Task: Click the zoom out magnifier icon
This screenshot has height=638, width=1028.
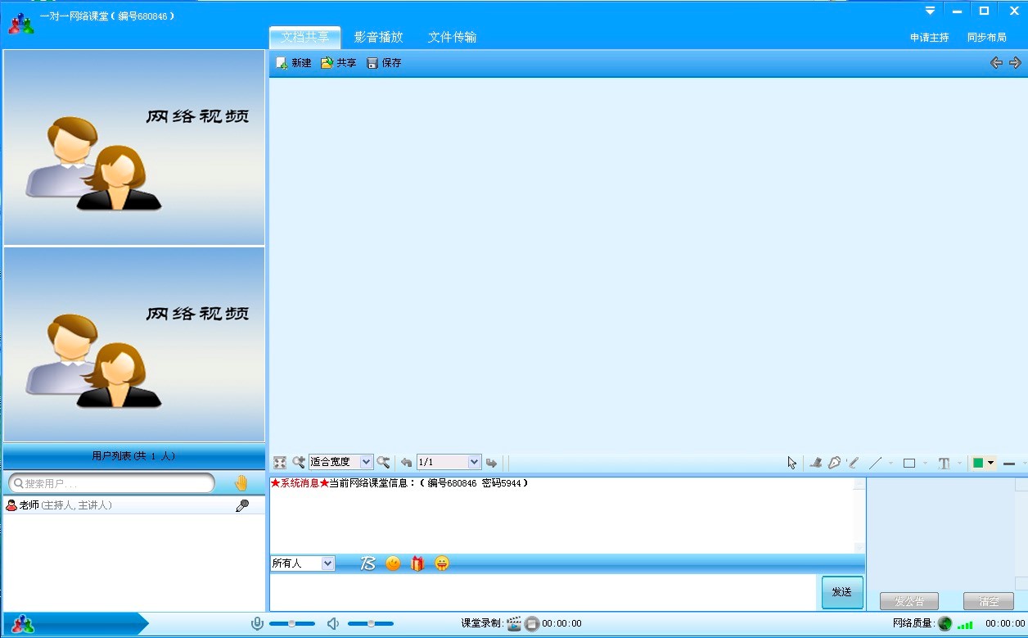Action: point(383,463)
